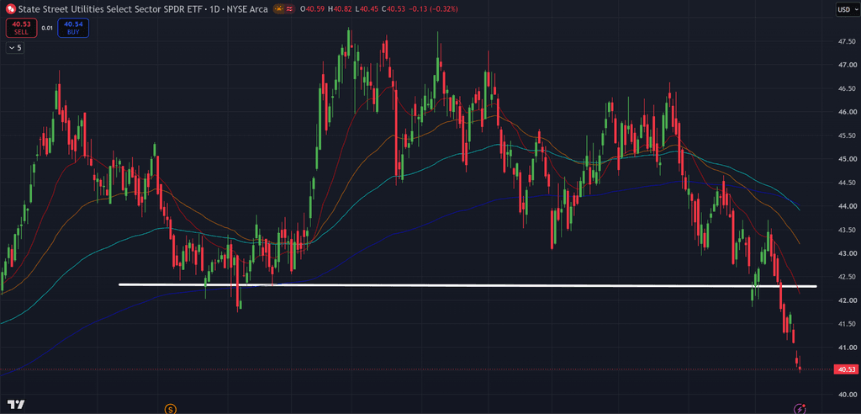861x414 pixels.
Task: Click the State Street Utilities symbol logo
Action: (x=10, y=9)
